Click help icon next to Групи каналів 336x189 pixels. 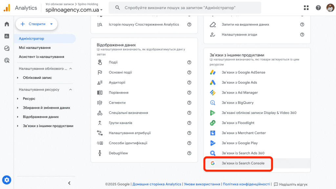click(x=189, y=123)
